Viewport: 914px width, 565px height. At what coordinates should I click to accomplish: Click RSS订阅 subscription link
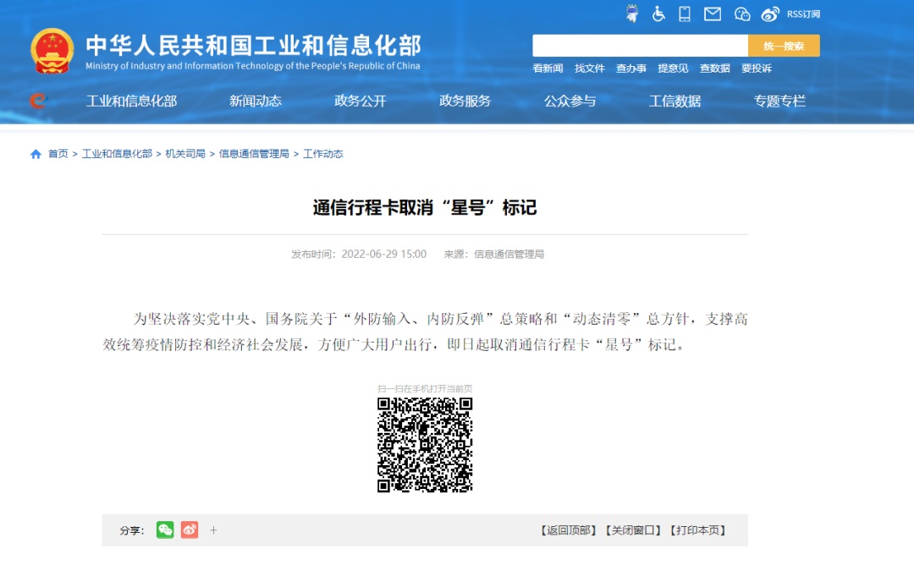803,14
